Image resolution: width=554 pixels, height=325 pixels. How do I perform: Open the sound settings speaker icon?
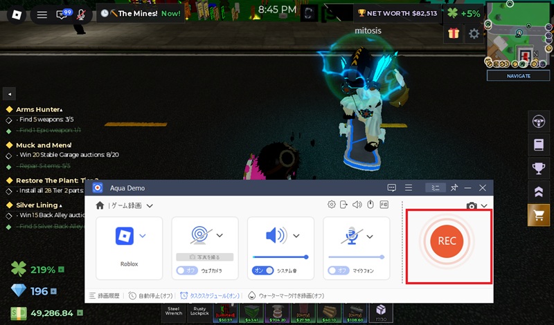coord(357,204)
